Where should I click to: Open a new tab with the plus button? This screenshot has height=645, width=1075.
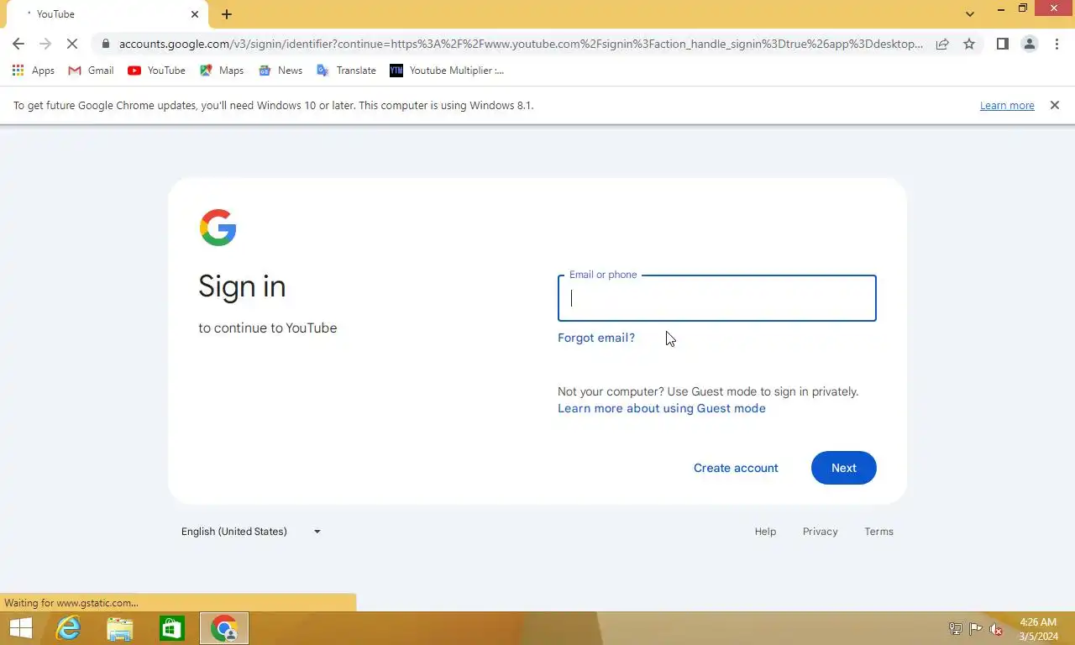[227, 14]
